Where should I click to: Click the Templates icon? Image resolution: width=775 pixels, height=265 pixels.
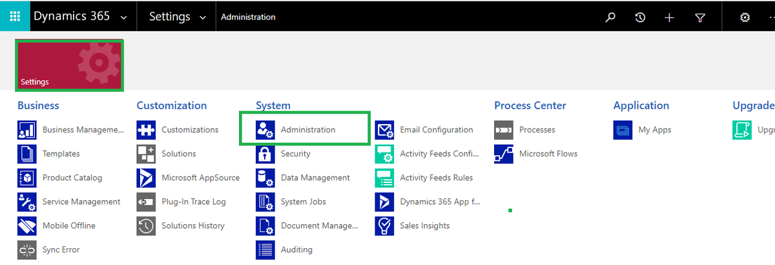click(27, 154)
